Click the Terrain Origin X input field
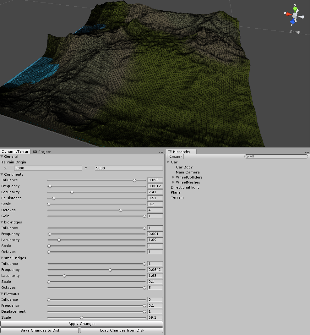 (48, 168)
